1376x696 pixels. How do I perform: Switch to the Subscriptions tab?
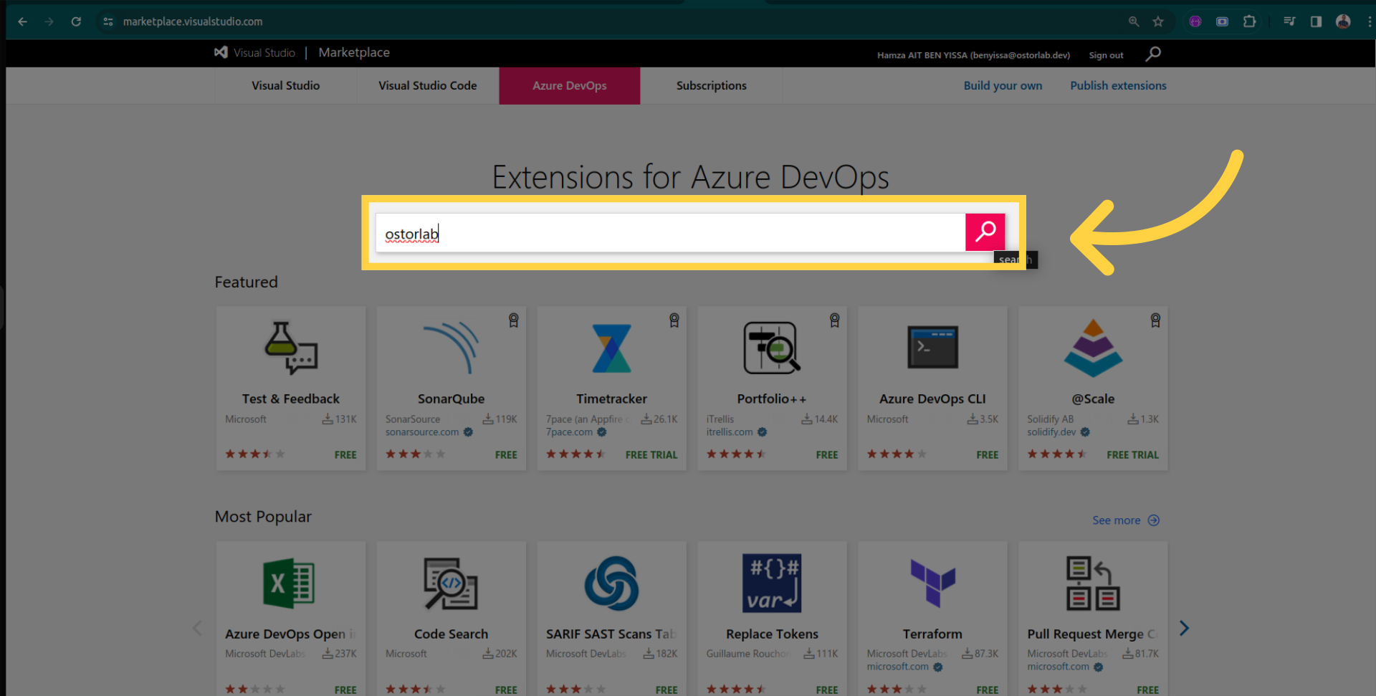711,86
